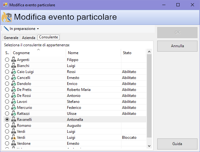Image resolution: width=200 pixels, height=152 pixels.
Task: Select the Cancelli radio button
Action: [x=7, y=78]
